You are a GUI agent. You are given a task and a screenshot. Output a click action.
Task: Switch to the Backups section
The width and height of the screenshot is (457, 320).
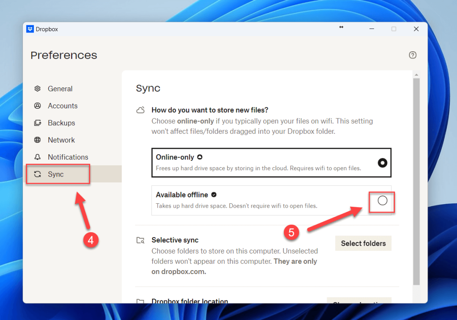pos(61,123)
